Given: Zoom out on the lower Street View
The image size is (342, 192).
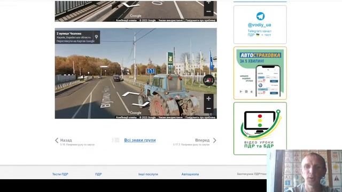Looking at the screenshot, I should [x=208, y=108].
